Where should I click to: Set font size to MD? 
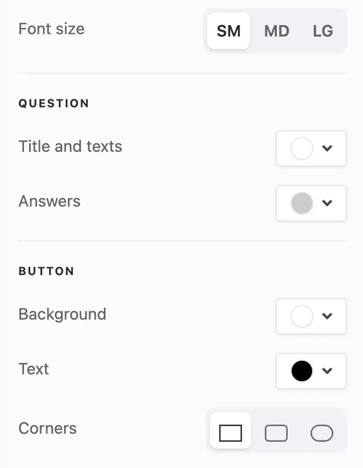coord(276,31)
